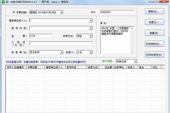
Task: Click the 帮助(H) button
Action: [154, 11]
